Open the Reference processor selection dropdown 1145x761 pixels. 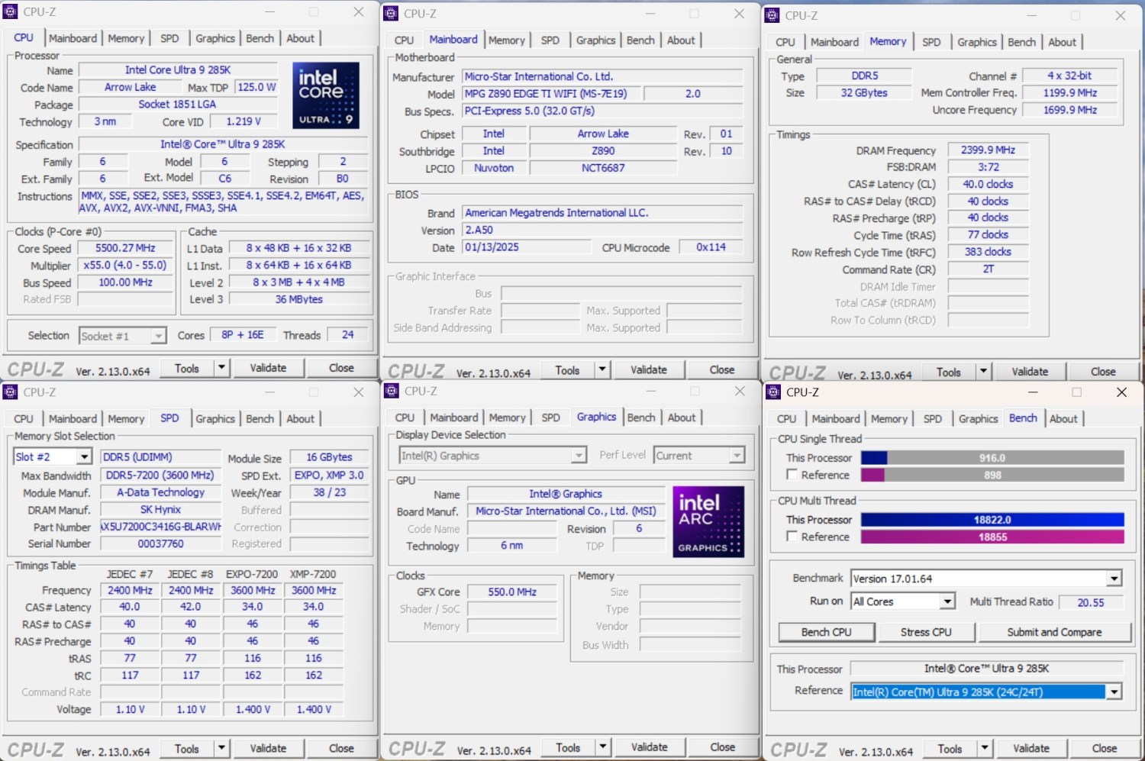coord(1114,692)
